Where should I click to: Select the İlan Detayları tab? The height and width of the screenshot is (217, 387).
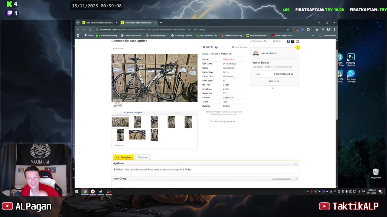pos(123,157)
